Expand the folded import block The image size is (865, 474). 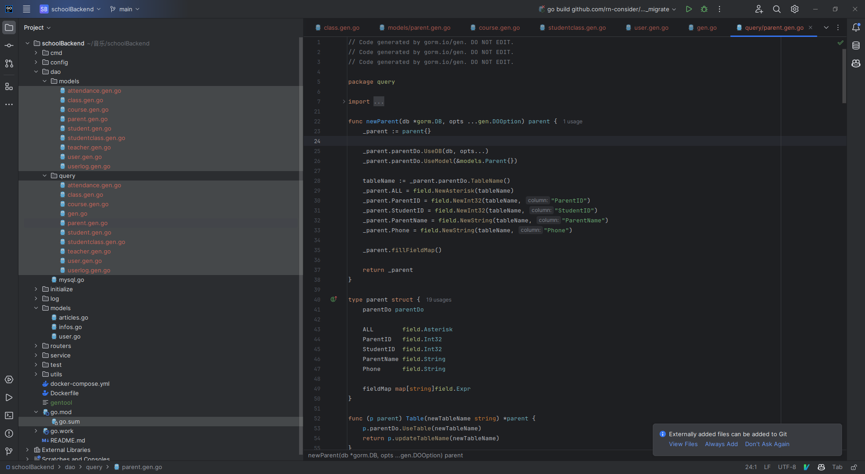click(x=344, y=102)
